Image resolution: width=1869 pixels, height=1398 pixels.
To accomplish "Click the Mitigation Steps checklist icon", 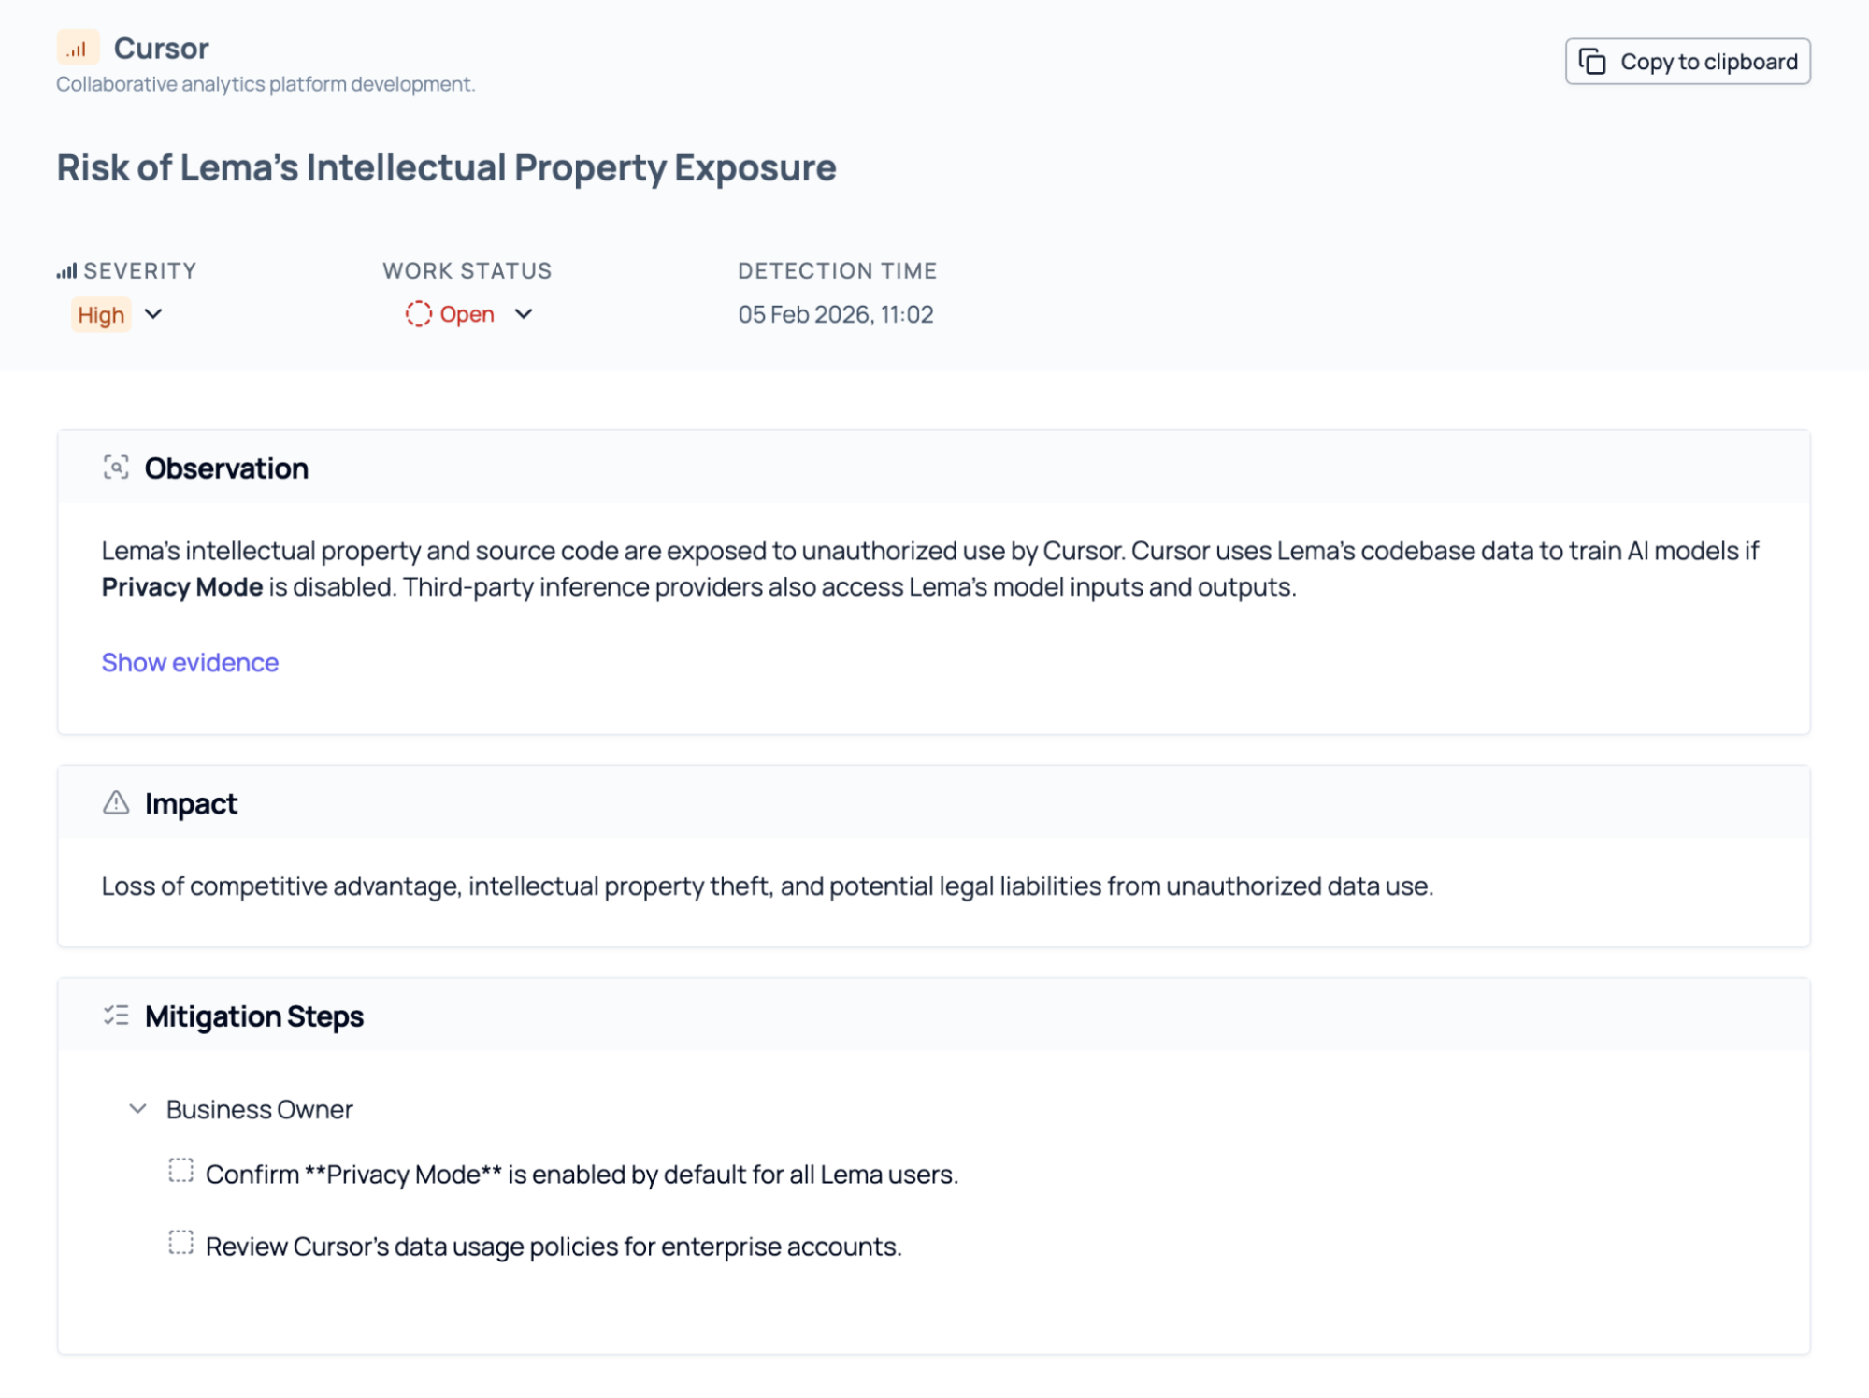I will point(116,1016).
